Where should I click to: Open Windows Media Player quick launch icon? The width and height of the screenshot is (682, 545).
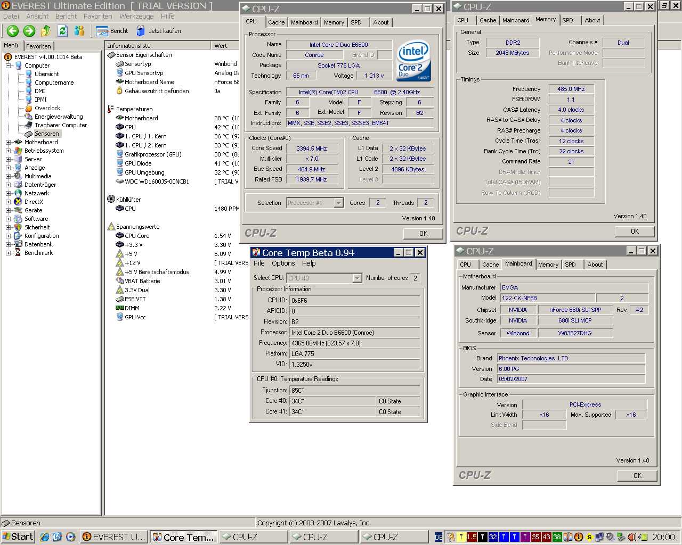point(70,537)
